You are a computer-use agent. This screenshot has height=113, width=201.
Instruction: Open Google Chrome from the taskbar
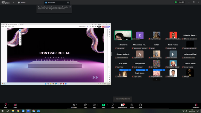18,111
